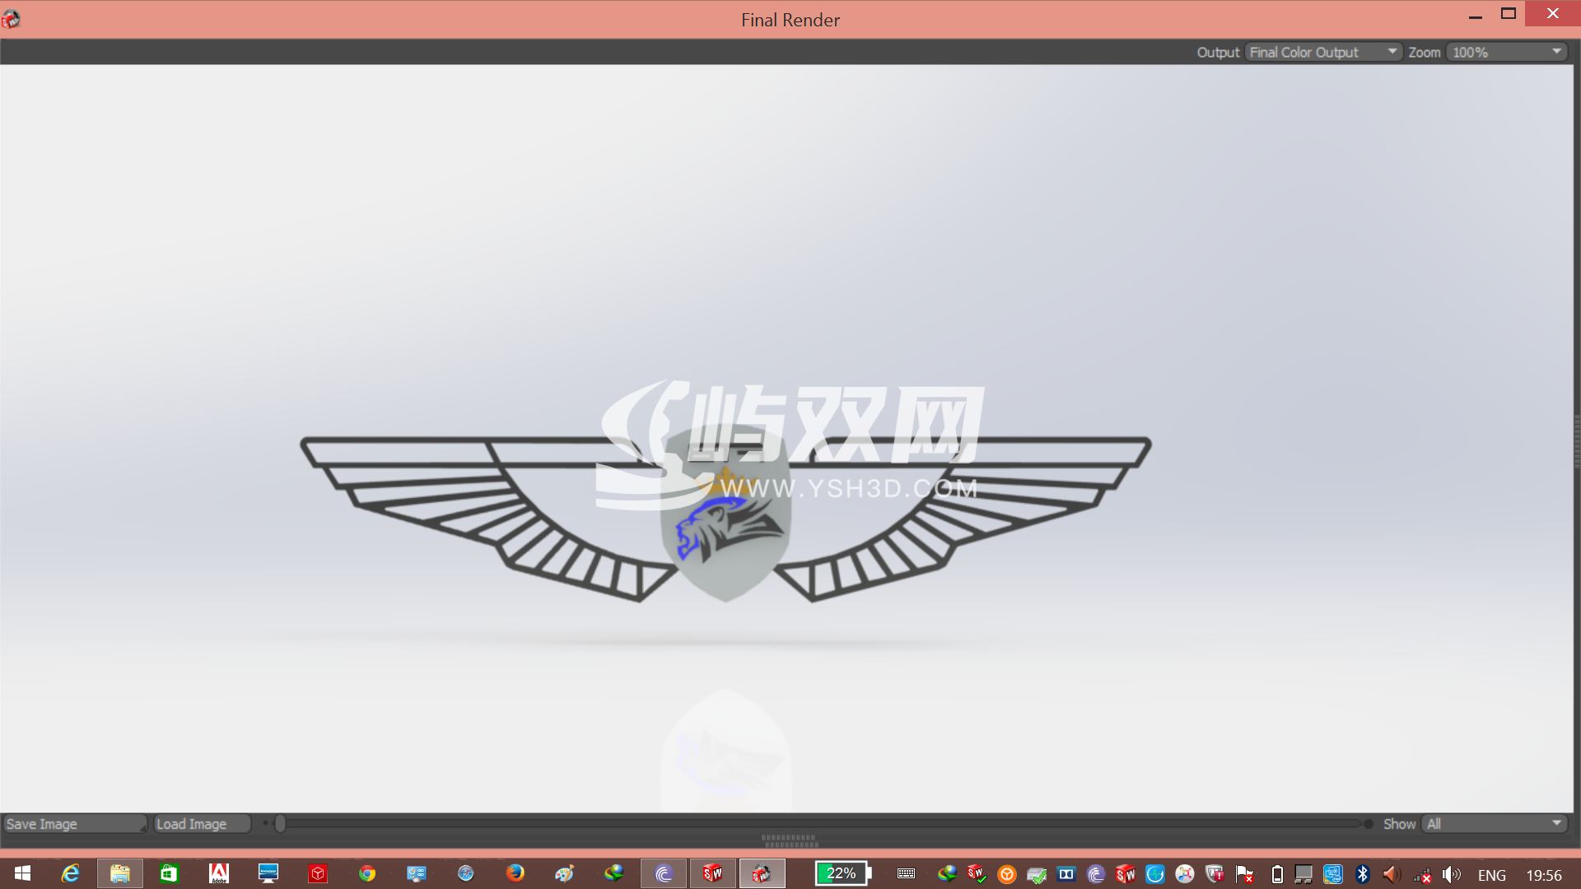Expand the Zoom 100% dropdown
Viewport: 1581px width, 889px height.
pyautogui.click(x=1506, y=52)
